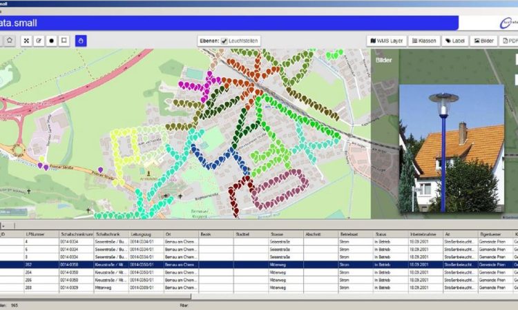Screen dimensions: 518x310
Task: Click Betriebsart 'Strom' cell in row 6
Action: [x=356, y=249]
